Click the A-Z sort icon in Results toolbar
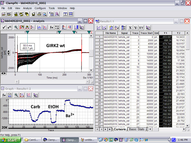 tap(117, 28)
